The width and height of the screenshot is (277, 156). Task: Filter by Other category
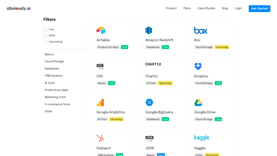tap(49, 111)
